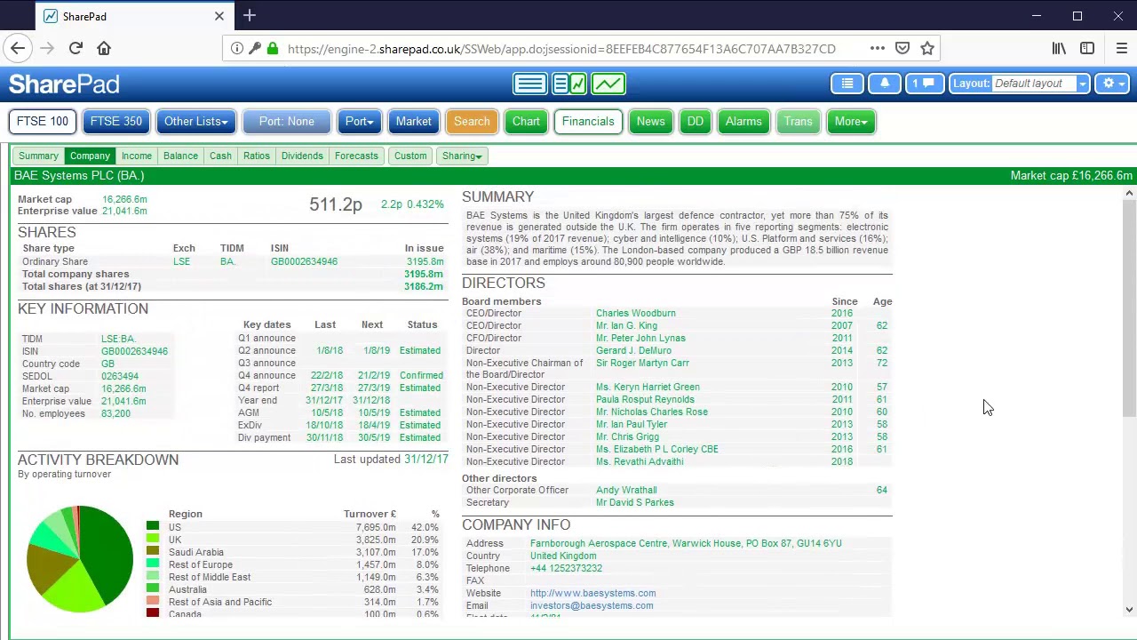Open the list menu icon in header

[x=847, y=84]
